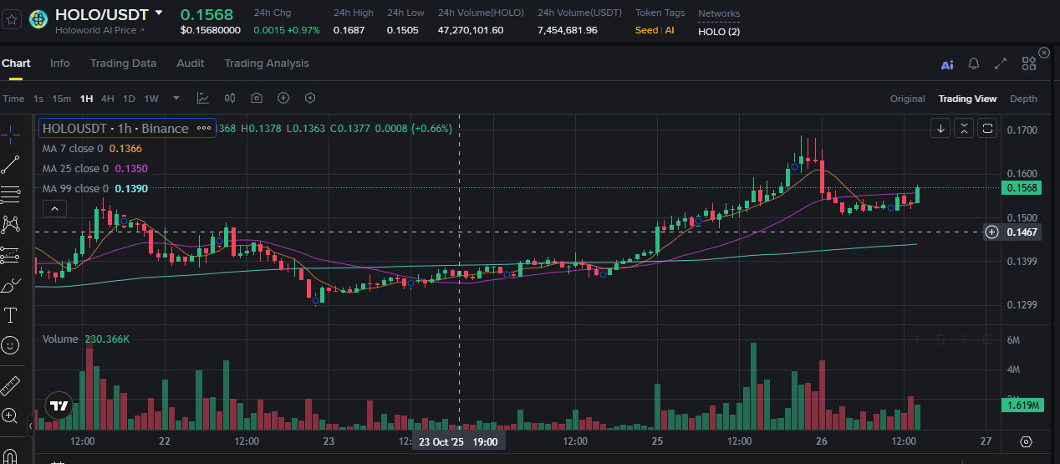The image size is (1060, 464).
Task: Click HOLOUSDT 1h Binance legend title
Action: (x=115, y=129)
